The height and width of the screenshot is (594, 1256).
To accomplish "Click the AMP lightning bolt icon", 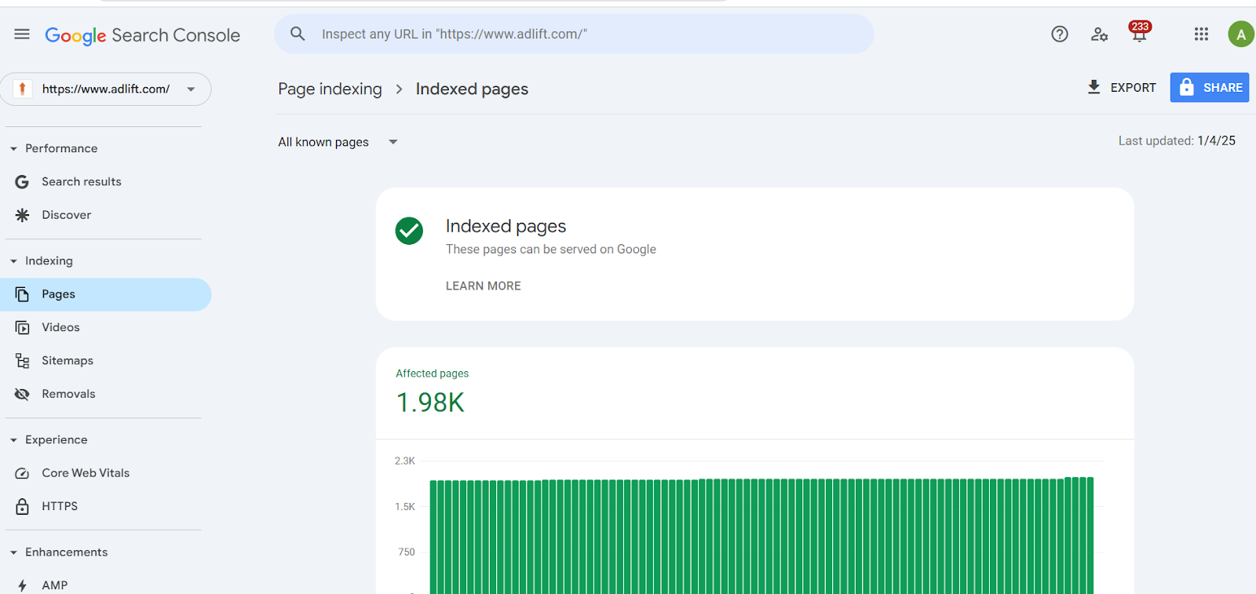I will [22, 585].
